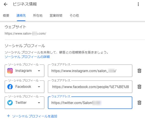Select the その他 tab

(74, 16)
